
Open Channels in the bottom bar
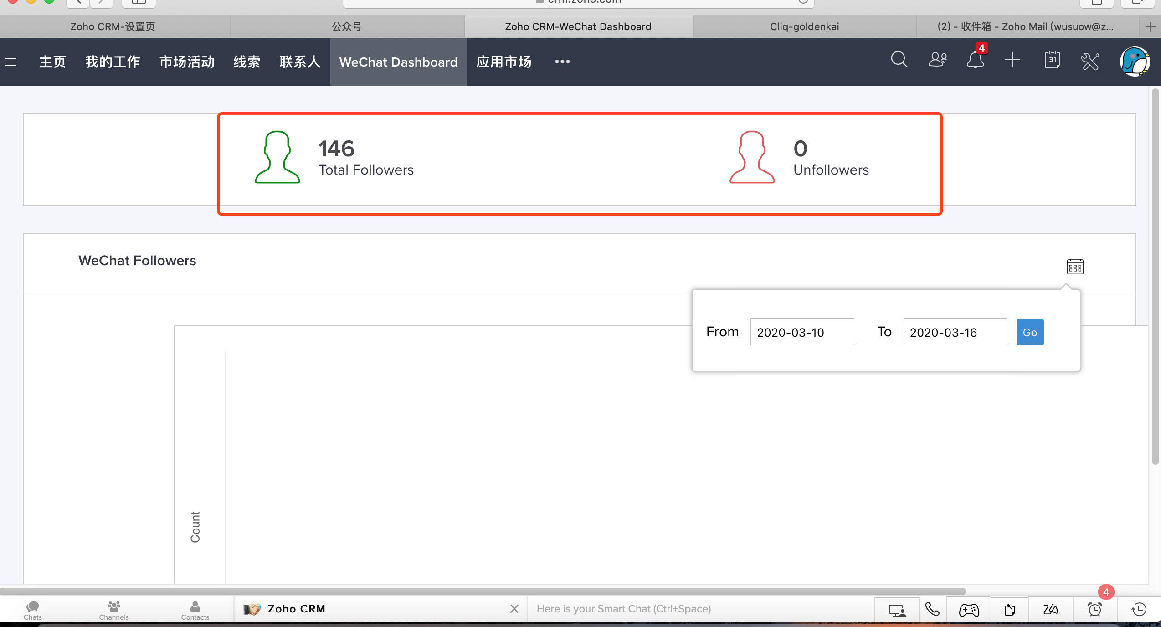pyautogui.click(x=114, y=610)
